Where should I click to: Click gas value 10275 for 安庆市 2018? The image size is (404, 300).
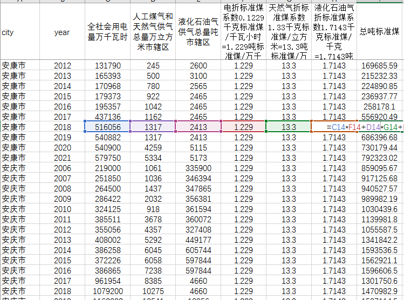(153, 291)
